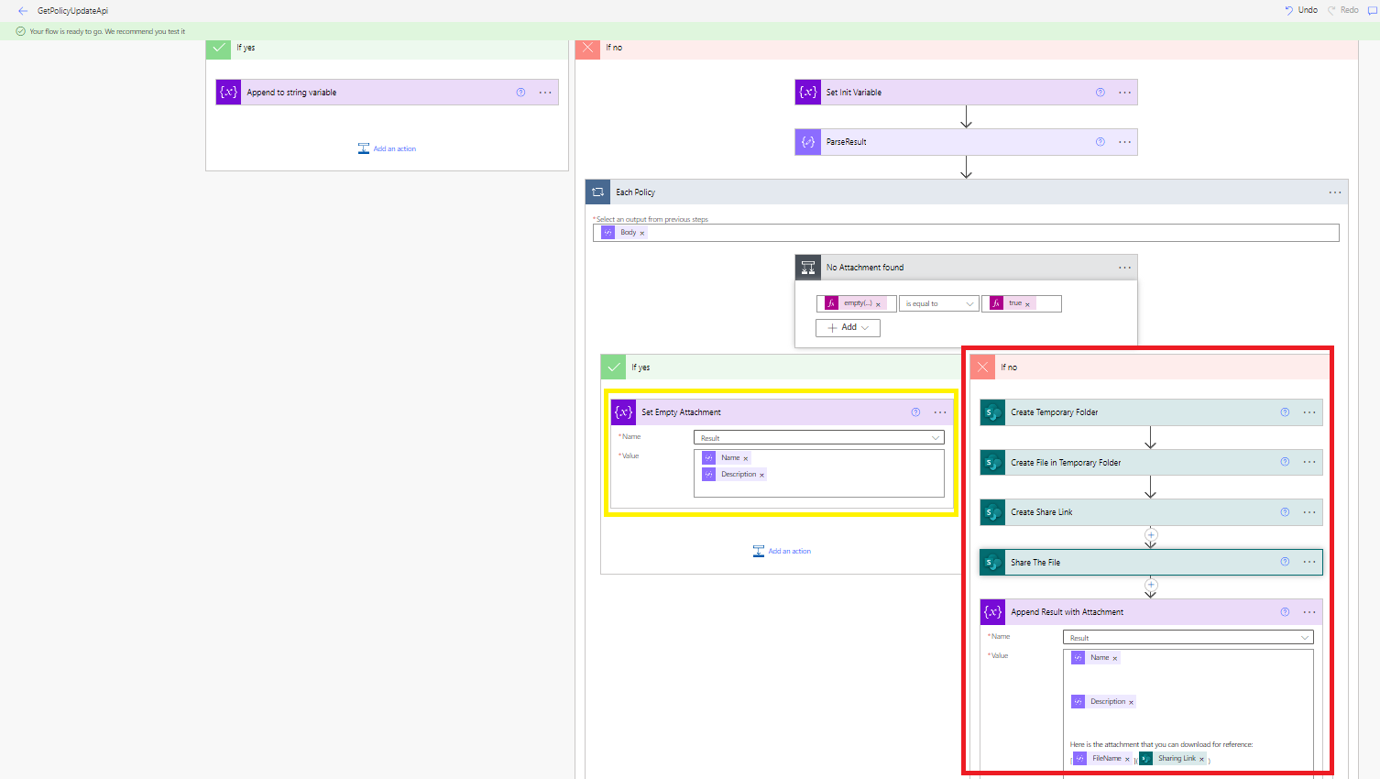
Task: Remove the empty(...) expression token
Action: click(x=878, y=304)
